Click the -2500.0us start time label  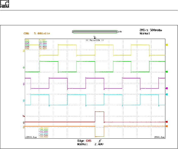click(x=31, y=137)
